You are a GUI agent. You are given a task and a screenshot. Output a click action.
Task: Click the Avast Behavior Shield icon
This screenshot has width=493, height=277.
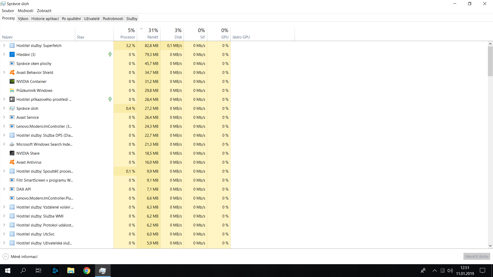coord(12,72)
